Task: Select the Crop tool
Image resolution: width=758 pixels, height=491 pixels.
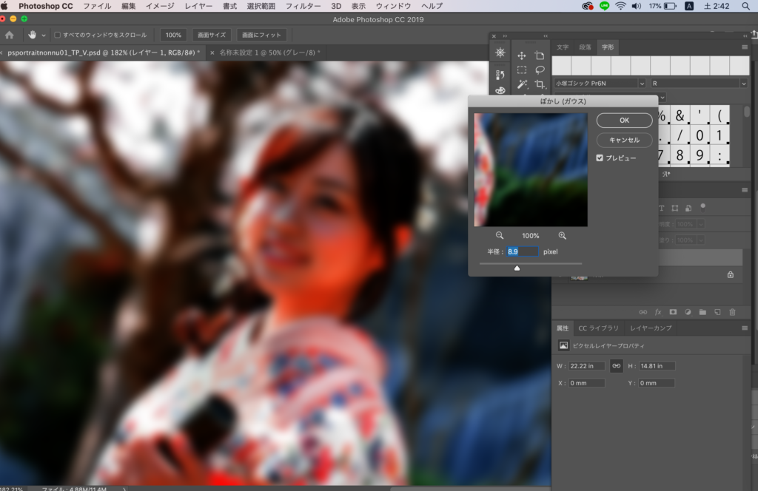Action: [x=540, y=85]
